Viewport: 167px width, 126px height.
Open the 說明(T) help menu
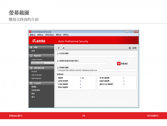66,35
